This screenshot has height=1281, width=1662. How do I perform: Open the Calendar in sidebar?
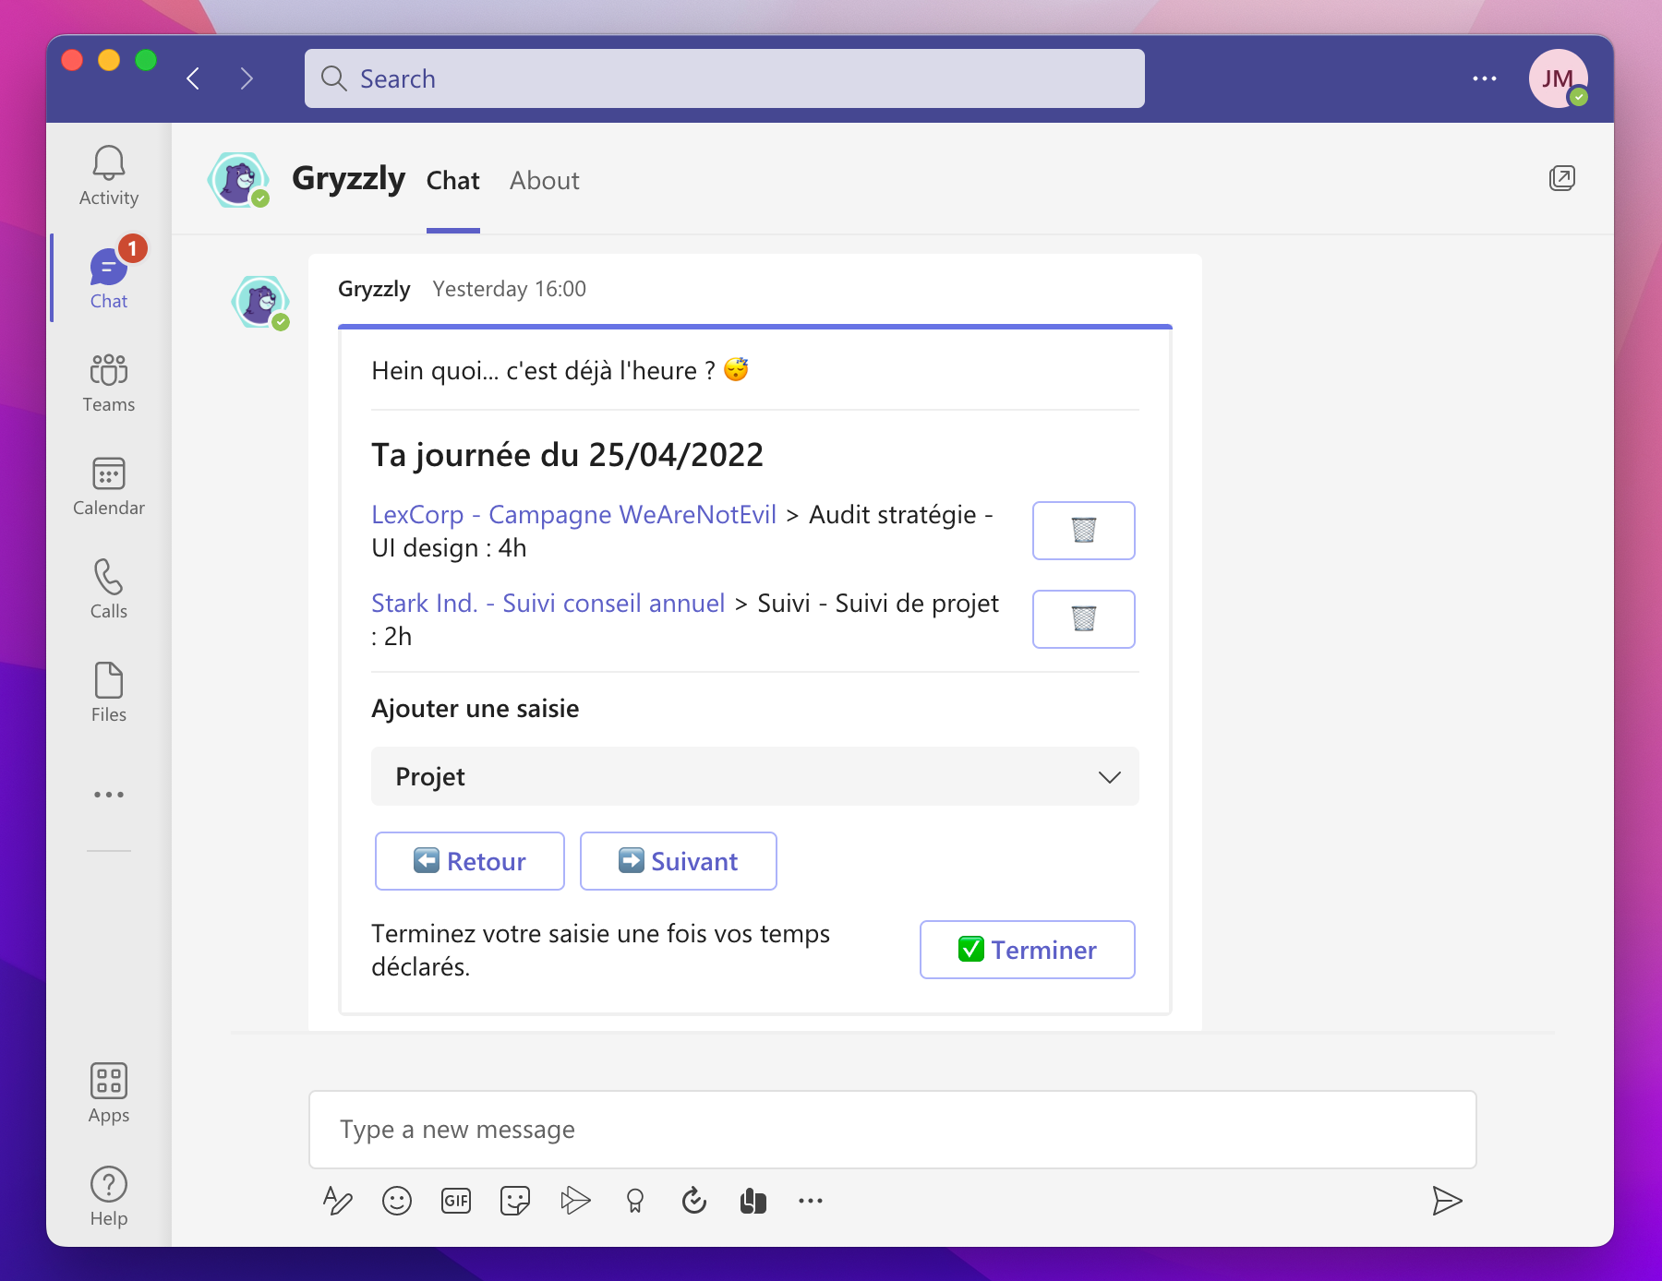coord(108,485)
